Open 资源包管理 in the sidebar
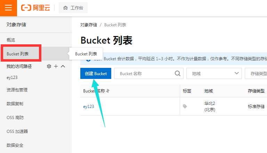This screenshot has height=153, width=267. (17, 90)
